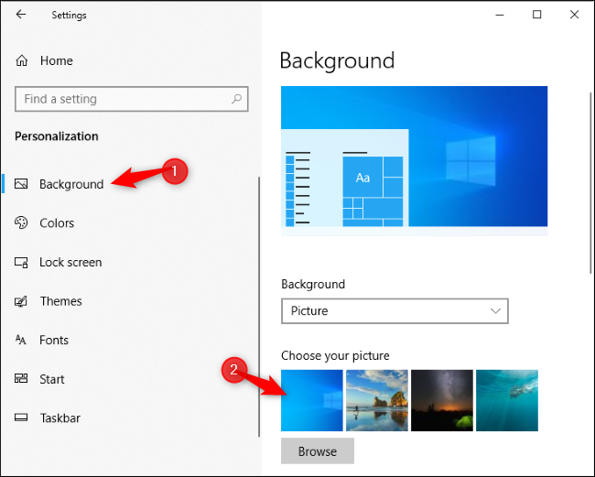This screenshot has width=595, height=477.
Task: Expand the Background type Picture dropdown
Action: pos(395,311)
